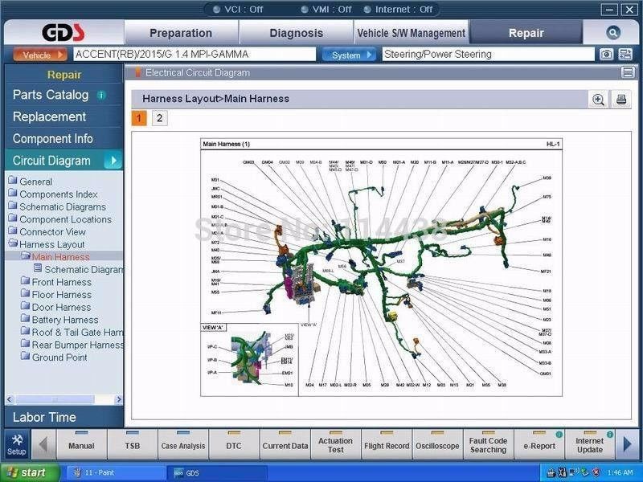Click the sidebar horizontal scrollbar track
This screenshot has height=482, width=643.
pos(64,399)
